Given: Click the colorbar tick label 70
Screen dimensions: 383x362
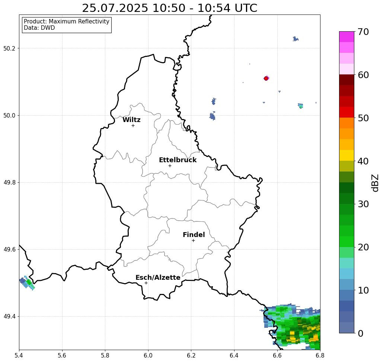Looking at the screenshot, I should [363, 32].
